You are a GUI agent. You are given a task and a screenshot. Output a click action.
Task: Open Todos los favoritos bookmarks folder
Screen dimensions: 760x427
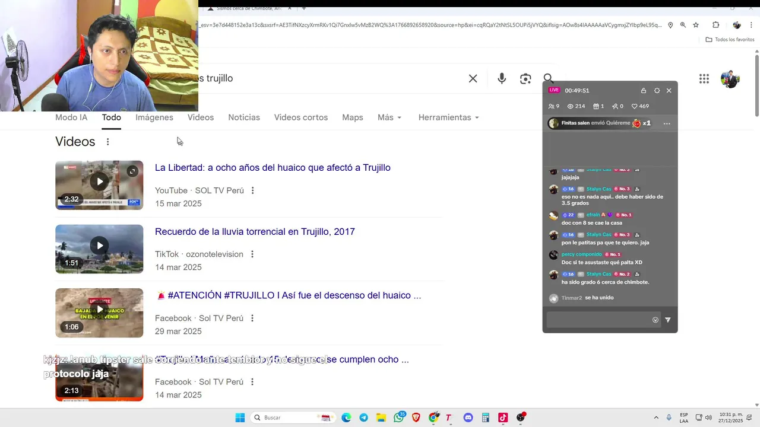coord(730,39)
